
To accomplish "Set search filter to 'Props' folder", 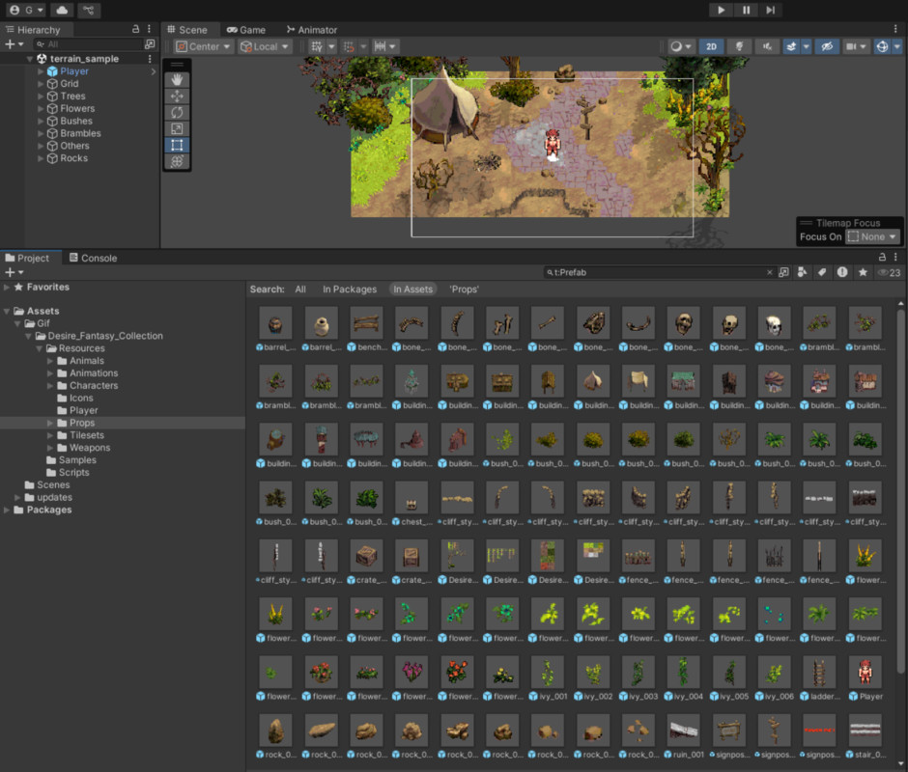I will tap(465, 289).
